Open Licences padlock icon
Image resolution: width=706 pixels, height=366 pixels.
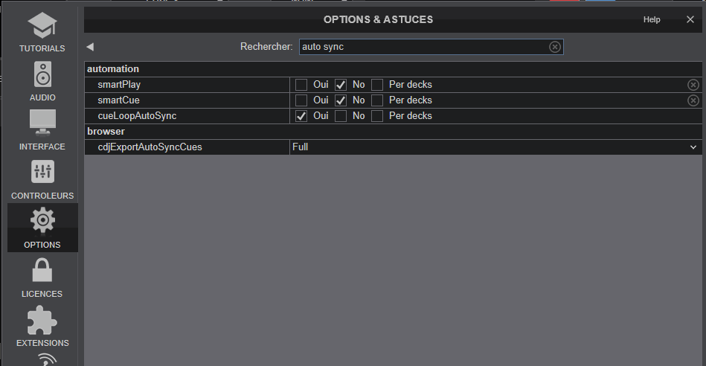[x=42, y=269]
